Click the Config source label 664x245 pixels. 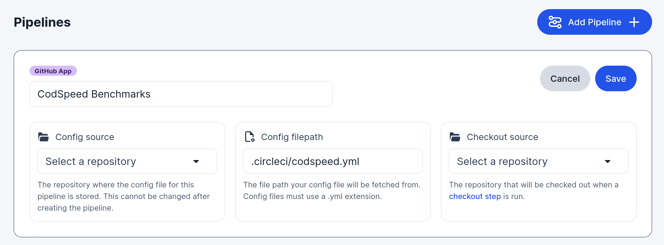[x=85, y=137]
